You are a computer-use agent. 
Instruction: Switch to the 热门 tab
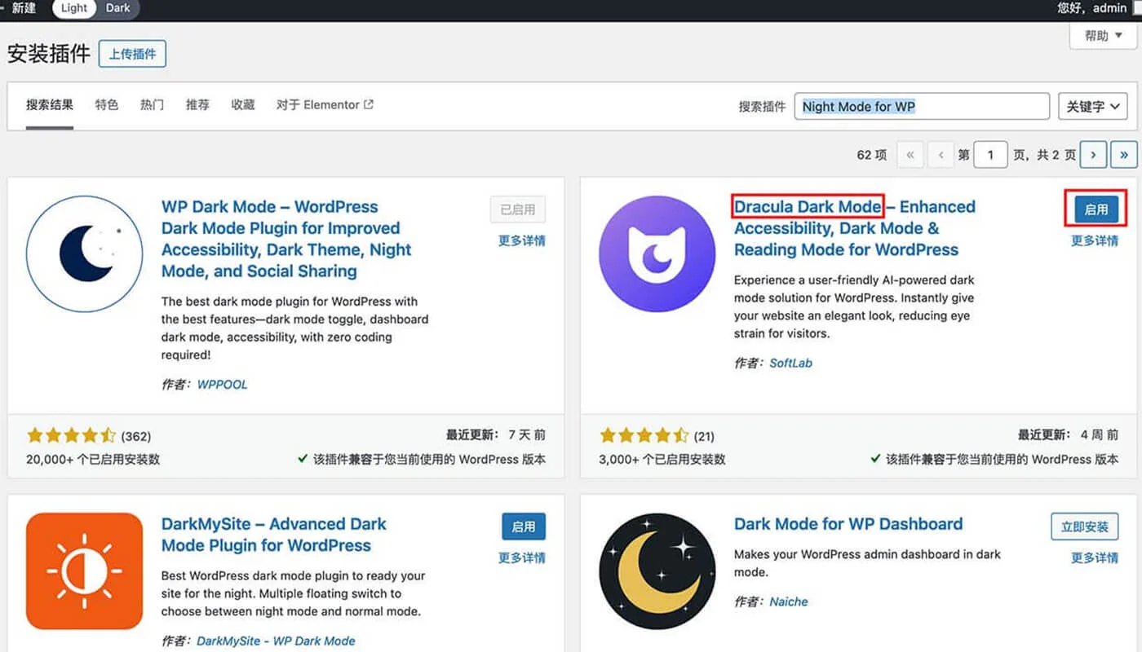point(152,104)
